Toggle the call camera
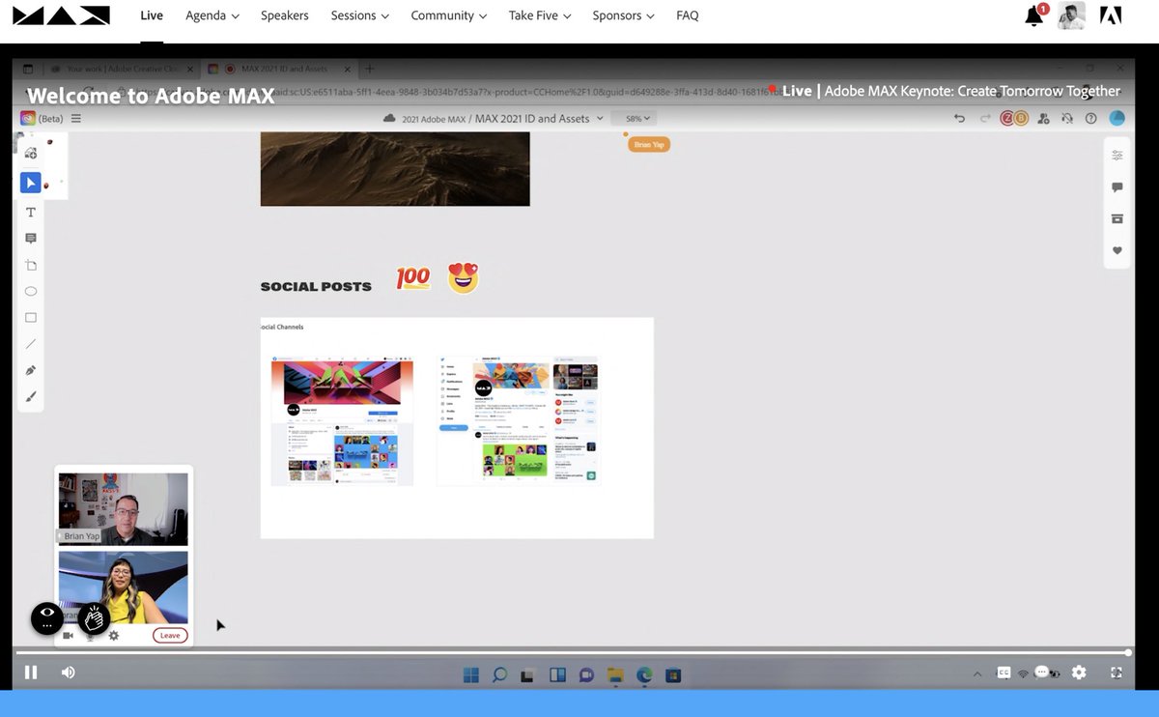The image size is (1159, 717). pos(68,636)
